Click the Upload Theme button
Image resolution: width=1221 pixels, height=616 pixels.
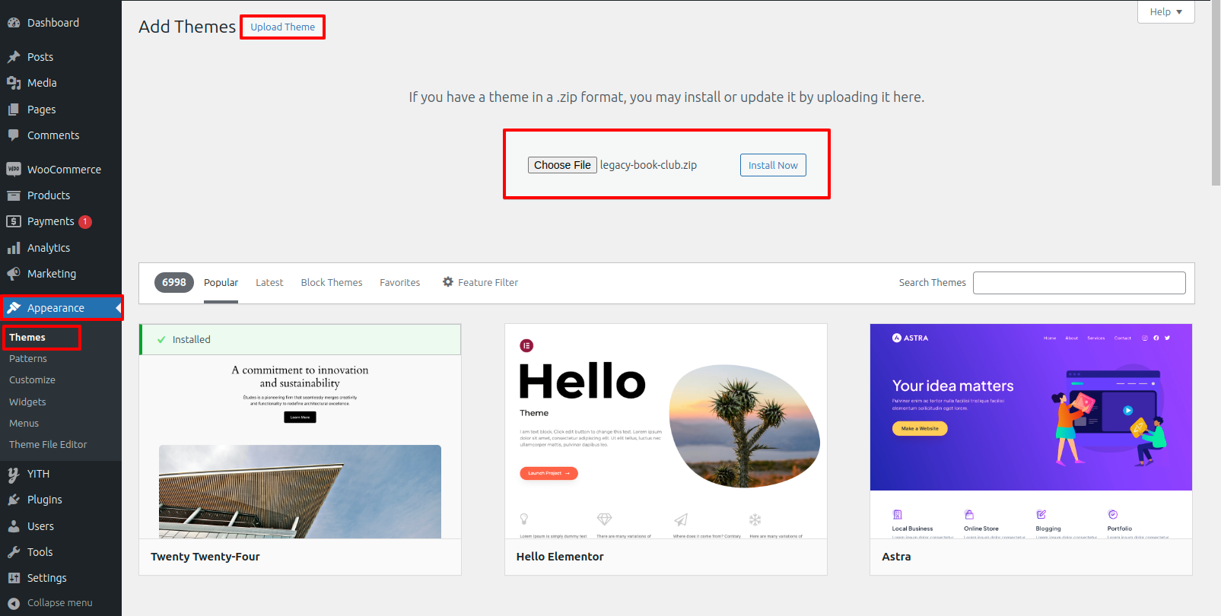tap(283, 27)
